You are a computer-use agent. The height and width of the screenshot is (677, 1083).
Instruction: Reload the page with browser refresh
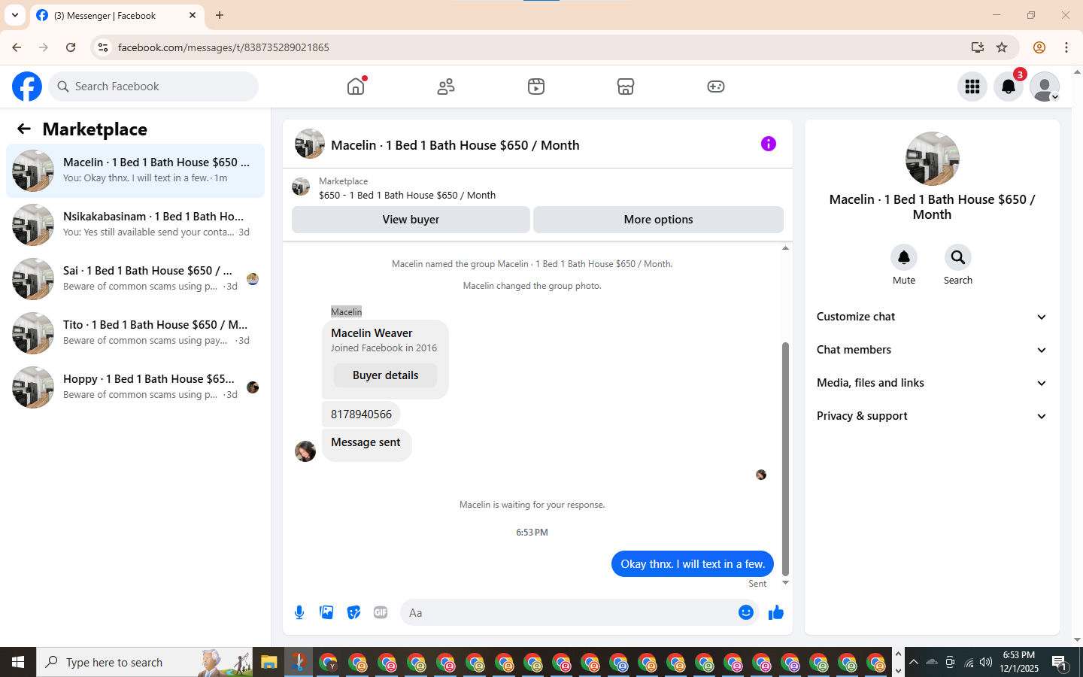pos(71,47)
